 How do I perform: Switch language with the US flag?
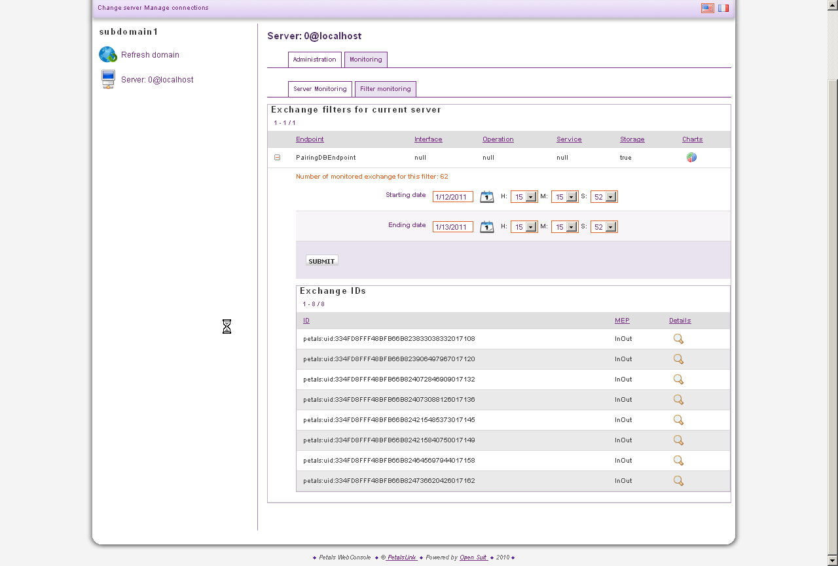pyautogui.click(x=708, y=8)
